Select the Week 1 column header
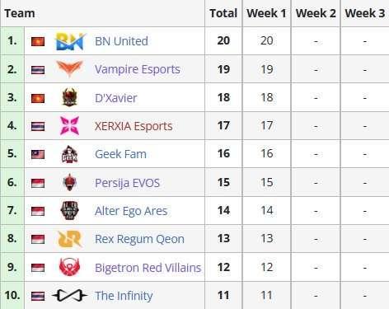 (x=266, y=13)
